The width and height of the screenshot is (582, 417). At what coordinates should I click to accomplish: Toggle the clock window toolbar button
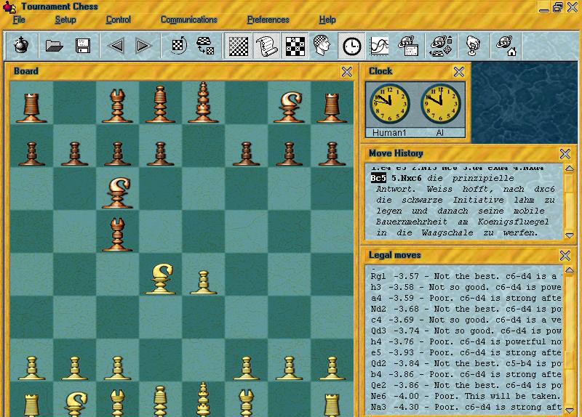351,46
